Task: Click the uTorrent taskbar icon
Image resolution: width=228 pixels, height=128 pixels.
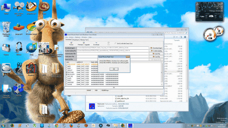Action: coord(34,126)
